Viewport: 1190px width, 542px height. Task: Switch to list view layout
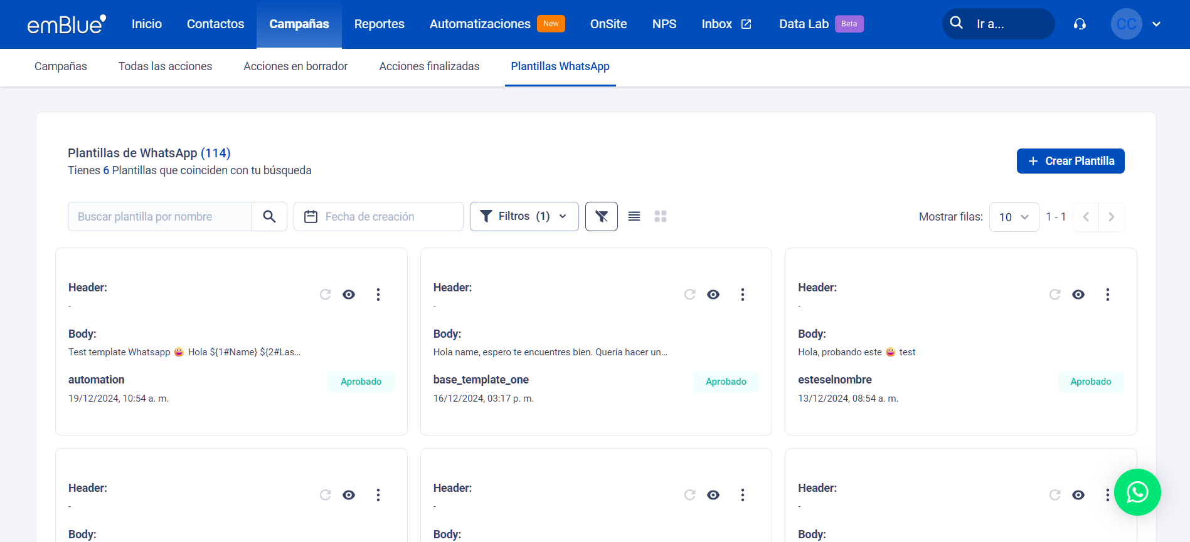coord(634,217)
